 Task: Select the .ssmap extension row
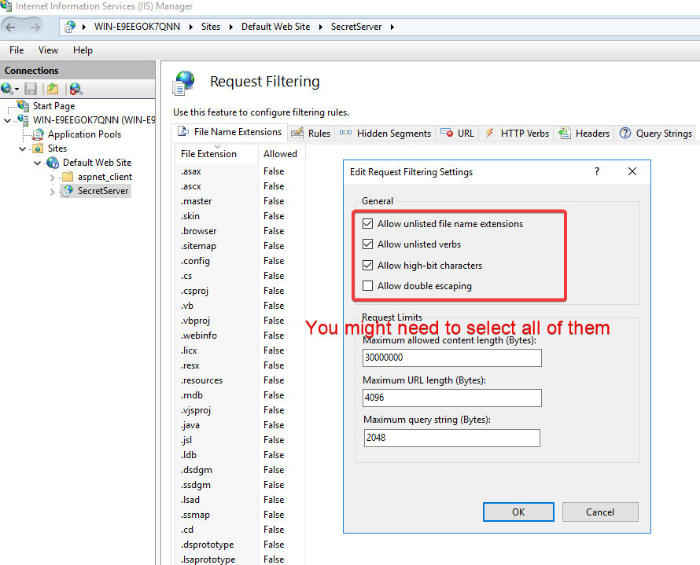click(x=240, y=515)
